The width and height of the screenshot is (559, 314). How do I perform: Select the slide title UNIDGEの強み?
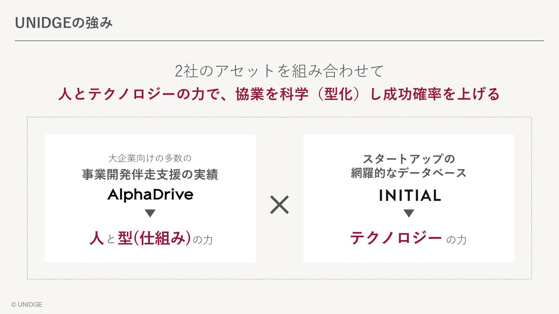coord(64,23)
